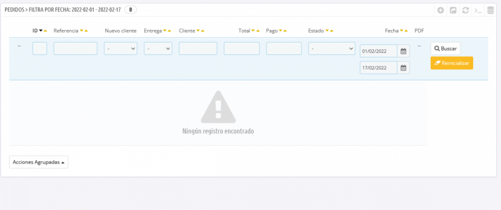This screenshot has width=501, height=210.
Task: Click the database SQL manager icon
Action: click(x=490, y=10)
